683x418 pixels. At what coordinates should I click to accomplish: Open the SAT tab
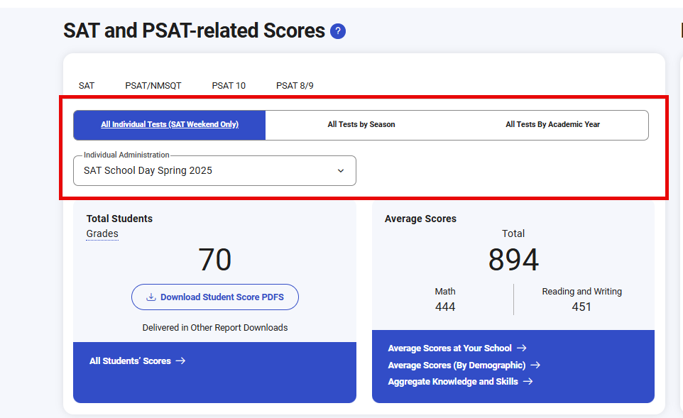coord(87,86)
